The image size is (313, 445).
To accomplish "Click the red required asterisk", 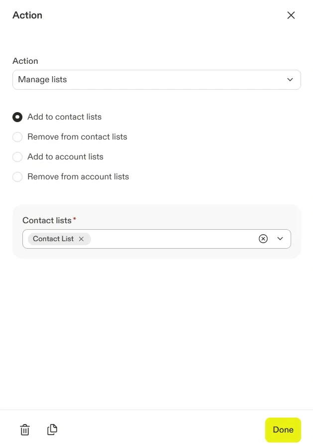I will pyautogui.click(x=75, y=219).
